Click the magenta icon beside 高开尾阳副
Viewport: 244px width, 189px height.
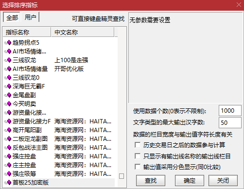tap(9, 130)
